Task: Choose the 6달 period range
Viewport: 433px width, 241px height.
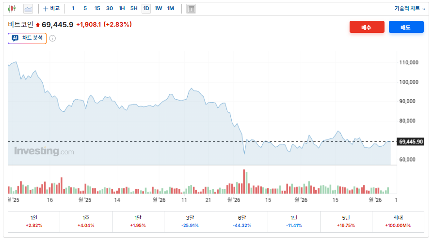Action: [242, 221]
